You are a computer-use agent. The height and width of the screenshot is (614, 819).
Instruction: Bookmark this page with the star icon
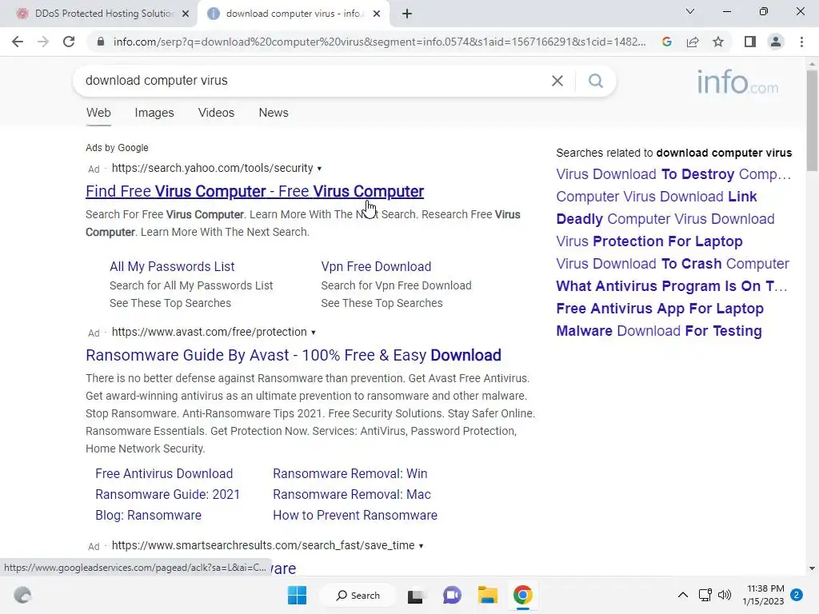coord(718,42)
